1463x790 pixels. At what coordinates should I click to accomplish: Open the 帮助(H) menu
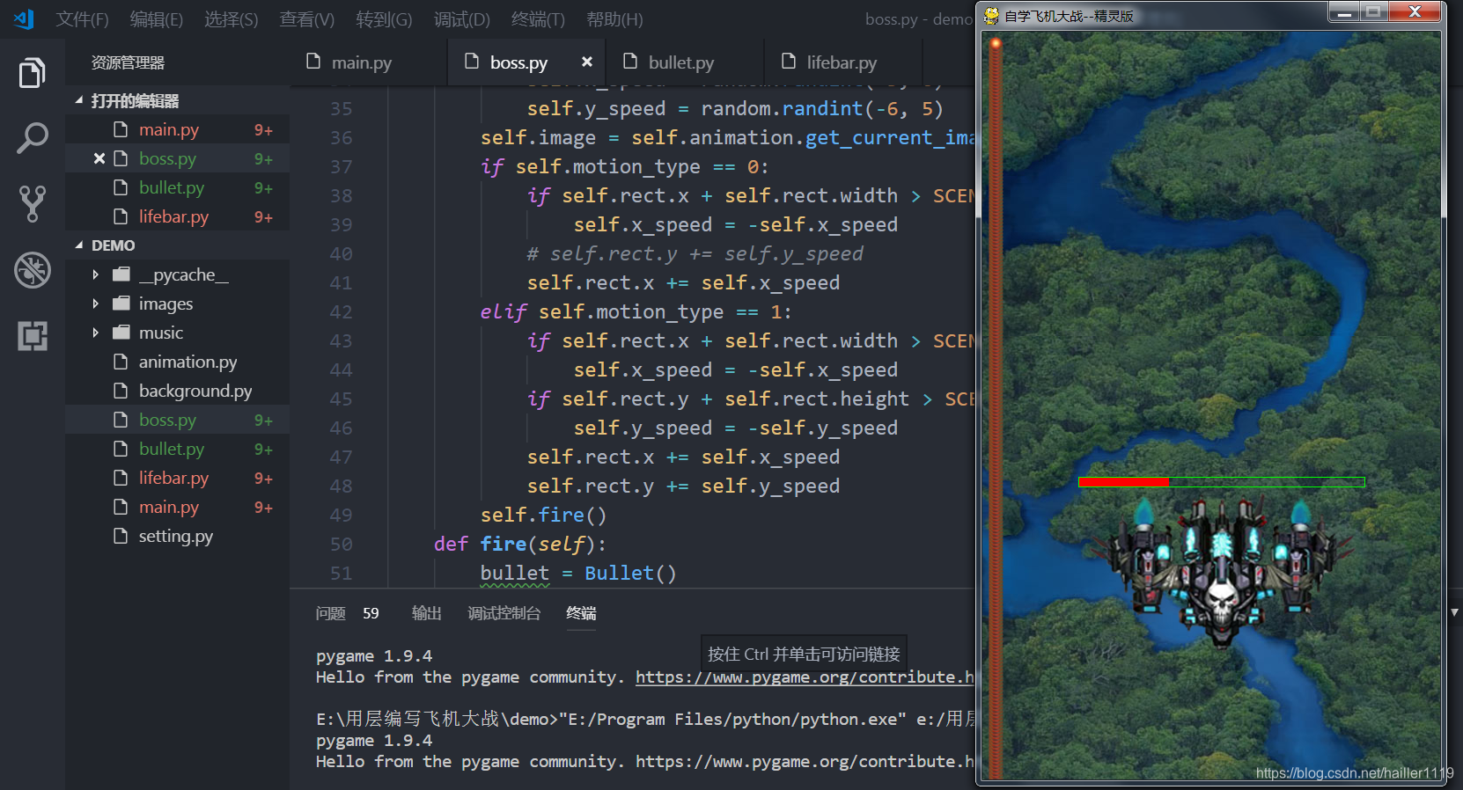pyautogui.click(x=614, y=19)
